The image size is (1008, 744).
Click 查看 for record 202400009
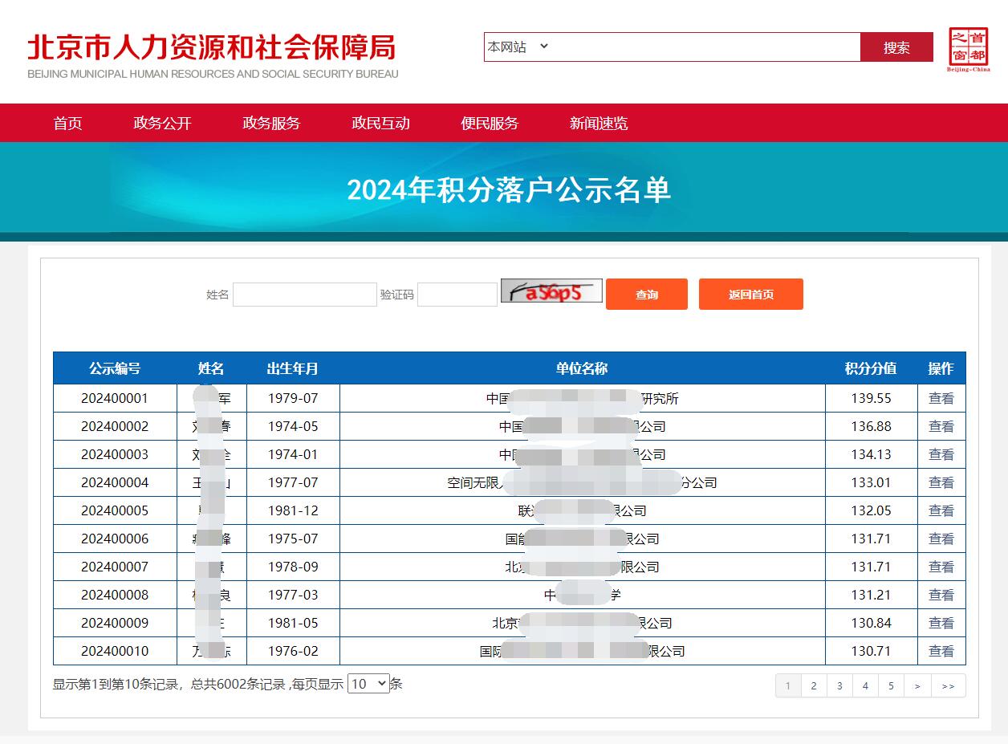click(x=941, y=623)
